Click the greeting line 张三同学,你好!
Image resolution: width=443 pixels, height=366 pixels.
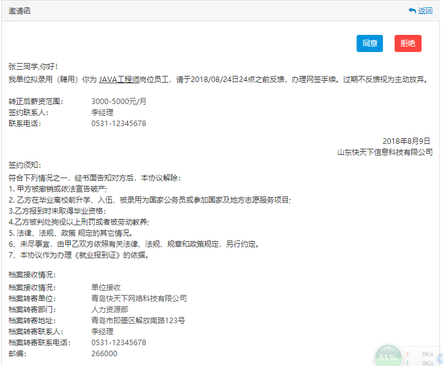tap(34, 66)
